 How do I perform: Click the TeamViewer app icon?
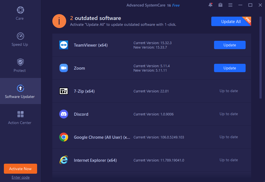pyautogui.click(x=64, y=45)
